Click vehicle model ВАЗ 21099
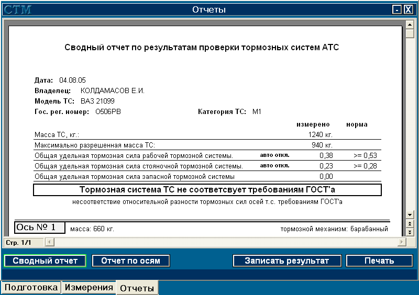Viewport: 419px width, 295px height. point(97,101)
